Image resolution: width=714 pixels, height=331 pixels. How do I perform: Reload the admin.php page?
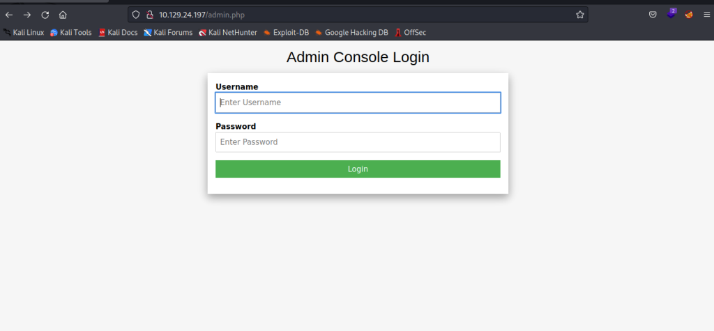pyautogui.click(x=45, y=15)
